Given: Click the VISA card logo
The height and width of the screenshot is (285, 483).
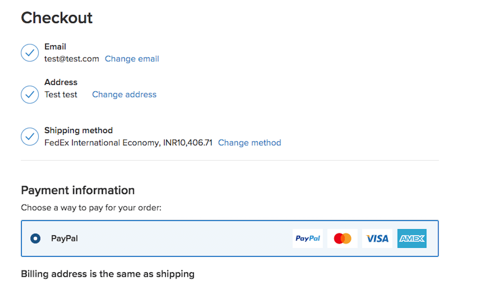Looking at the screenshot, I should point(377,238).
